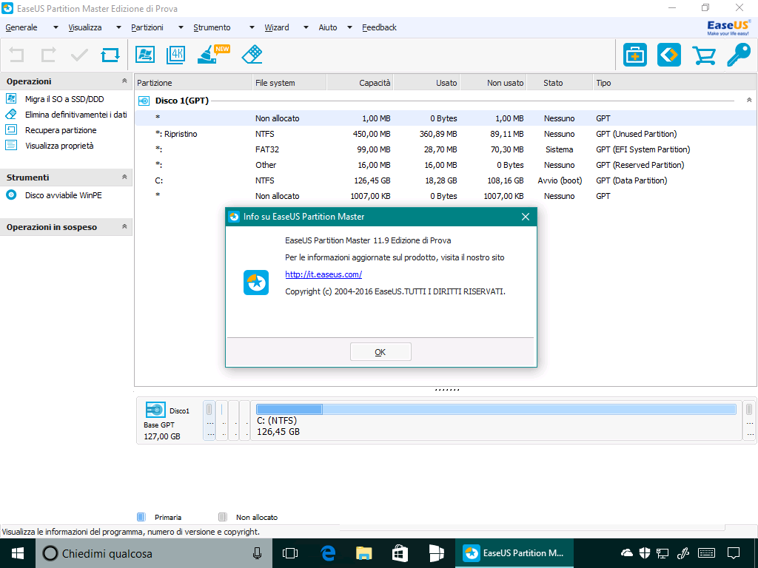Open the cleanup tool marked NEW
The width and height of the screenshot is (758, 568).
(x=213, y=54)
